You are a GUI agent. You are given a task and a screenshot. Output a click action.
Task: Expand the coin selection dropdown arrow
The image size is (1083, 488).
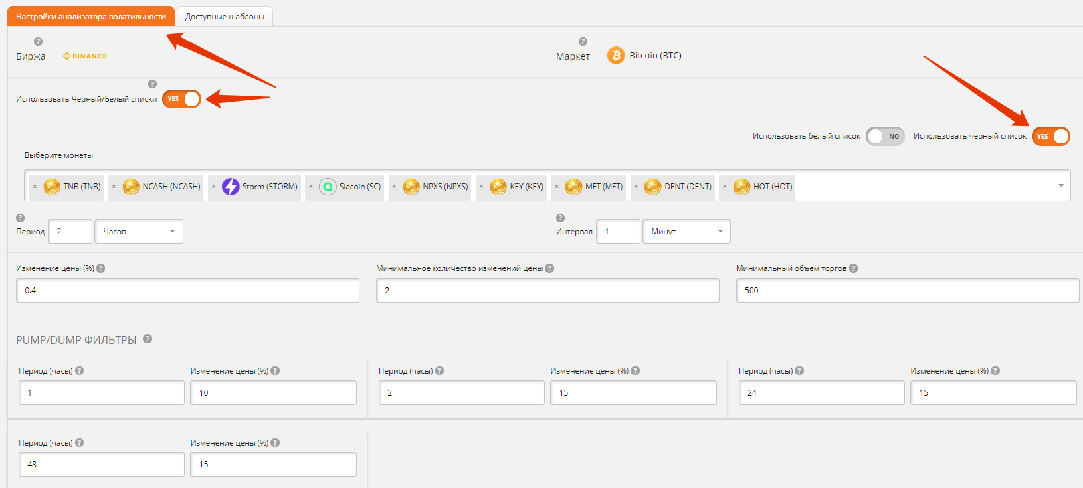click(1060, 186)
